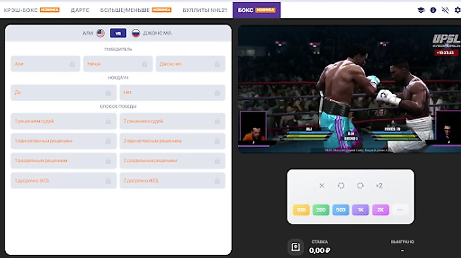Choose Нет for knockdown
The width and height of the screenshot is (461, 258).
(x=172, y=93)
